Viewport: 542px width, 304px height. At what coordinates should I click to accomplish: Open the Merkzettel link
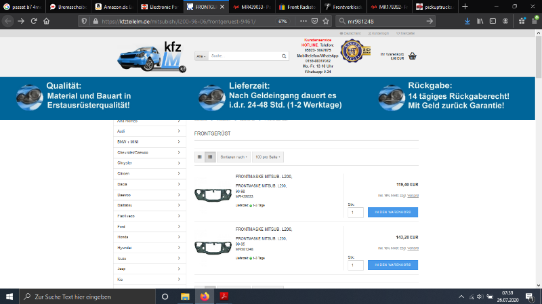pyautogui.click(x=405, y=33)
